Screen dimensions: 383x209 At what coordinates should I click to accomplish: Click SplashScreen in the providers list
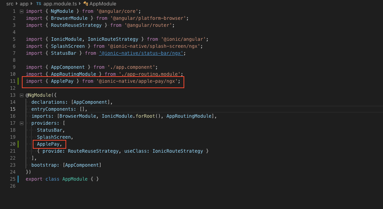[54, 137]
